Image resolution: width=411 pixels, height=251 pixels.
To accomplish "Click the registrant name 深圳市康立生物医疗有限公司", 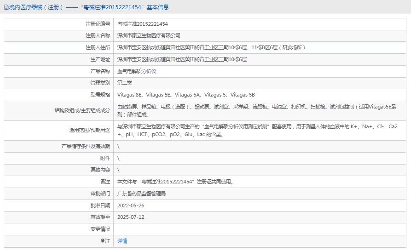I will pos(149,35).
